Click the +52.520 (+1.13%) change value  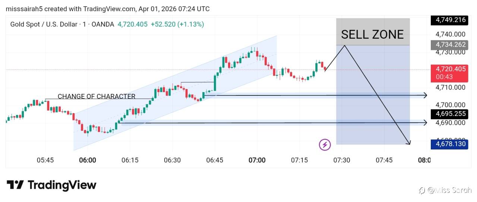(x=177, y=24)
